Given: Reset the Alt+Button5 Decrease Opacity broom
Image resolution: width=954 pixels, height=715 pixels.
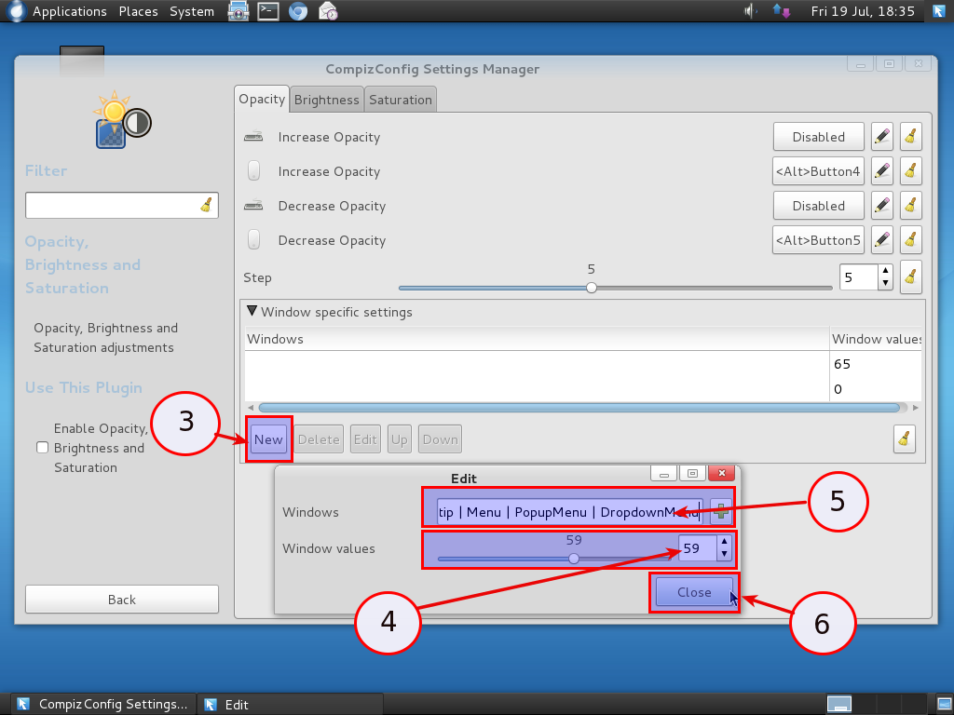Looking at the screenshot, I should point(910,240).
